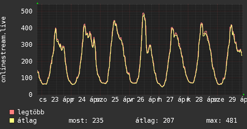Click the 26 date label on x-axis
This screenshot has height=129, width=247.
tap(141, 100)
